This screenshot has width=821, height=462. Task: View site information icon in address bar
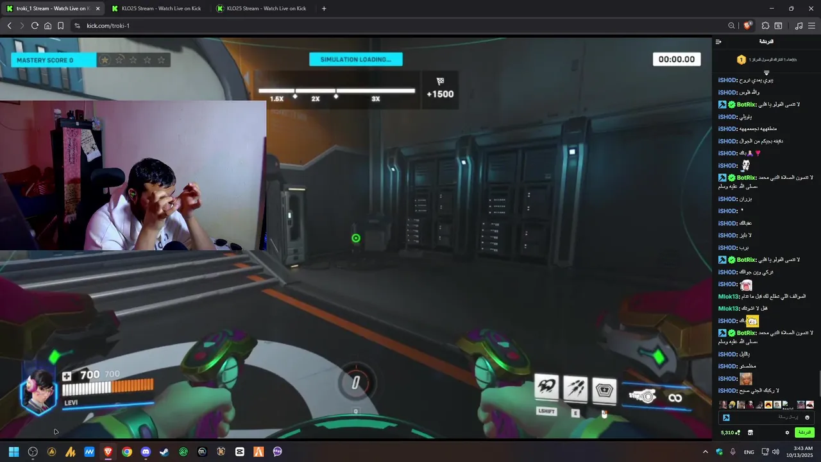coord(77,26)
